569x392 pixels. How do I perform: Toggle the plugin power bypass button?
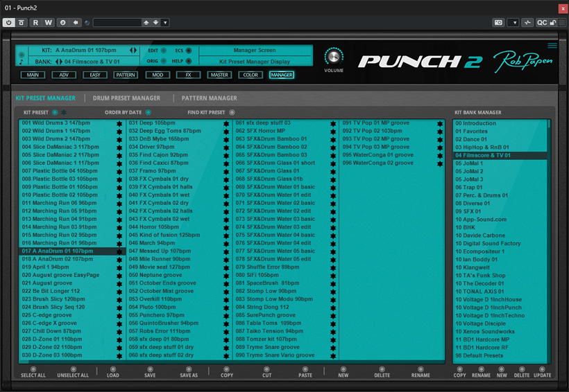click(9, 22)
